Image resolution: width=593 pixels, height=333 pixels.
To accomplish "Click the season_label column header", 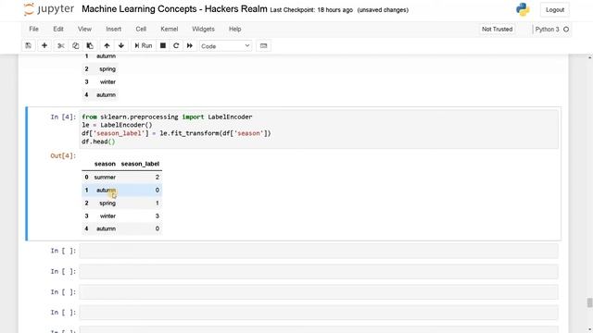I will pos(140,164).
